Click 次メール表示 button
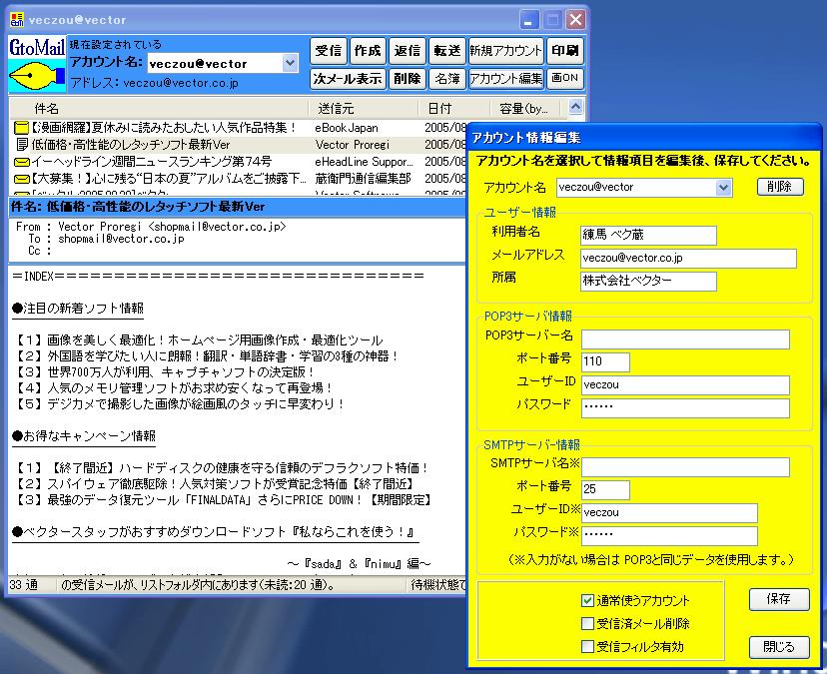 [348, 79]
